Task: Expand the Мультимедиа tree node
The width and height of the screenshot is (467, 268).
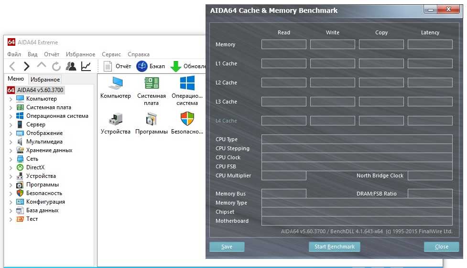Action: tap(11, 142)
